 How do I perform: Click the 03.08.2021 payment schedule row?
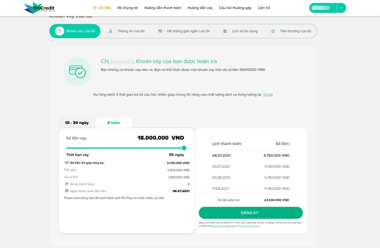pyautogui.click(x=251, y=177)
